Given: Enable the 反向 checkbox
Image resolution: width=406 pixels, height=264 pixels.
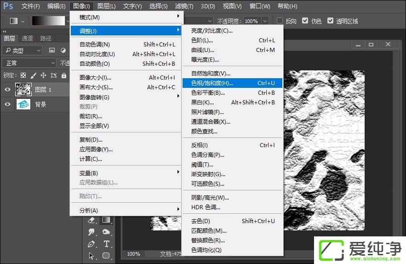Looking at the screenshot, I should [280, 21].
